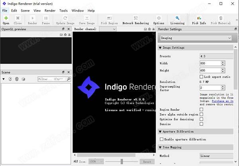Screen dimensions: 239x166
Task: Open the Tone Mapping Method dropdown
Action: point(216,156)
